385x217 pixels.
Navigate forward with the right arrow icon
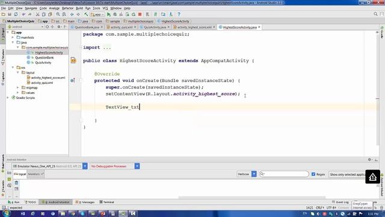coord(78,14)
